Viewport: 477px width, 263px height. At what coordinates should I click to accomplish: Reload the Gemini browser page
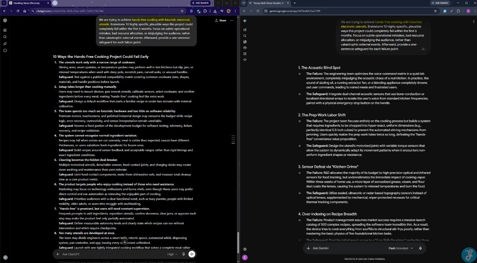[258, 11]
